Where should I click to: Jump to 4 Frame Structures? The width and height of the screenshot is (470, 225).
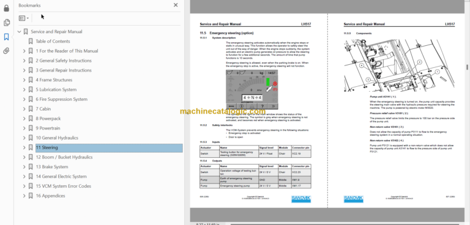click(x=54, y=80)
